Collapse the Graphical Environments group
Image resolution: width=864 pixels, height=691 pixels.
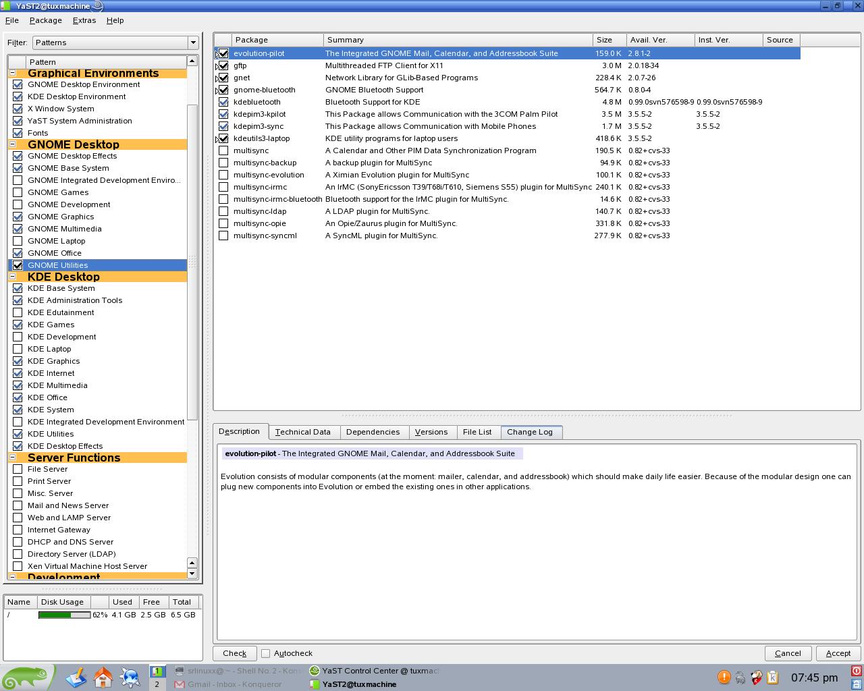12,73
